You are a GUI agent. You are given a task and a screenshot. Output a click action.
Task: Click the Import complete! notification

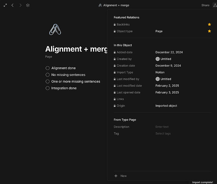pos(202,182)
